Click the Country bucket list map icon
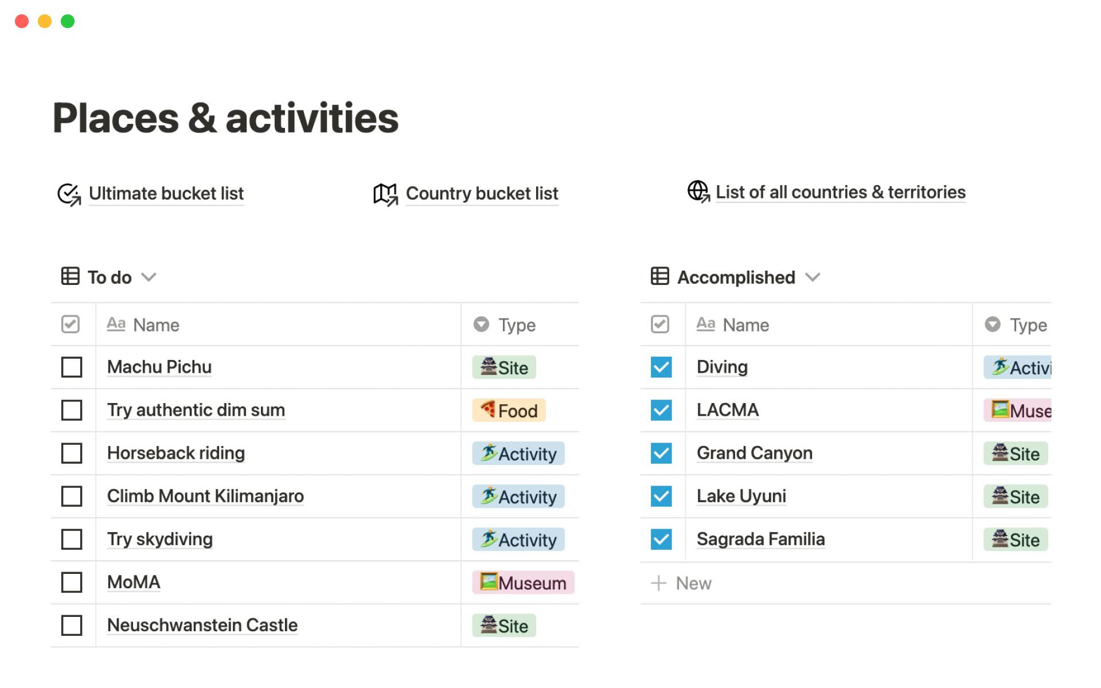The width and height of the screenshot is (1101, 688). (385, 194)
